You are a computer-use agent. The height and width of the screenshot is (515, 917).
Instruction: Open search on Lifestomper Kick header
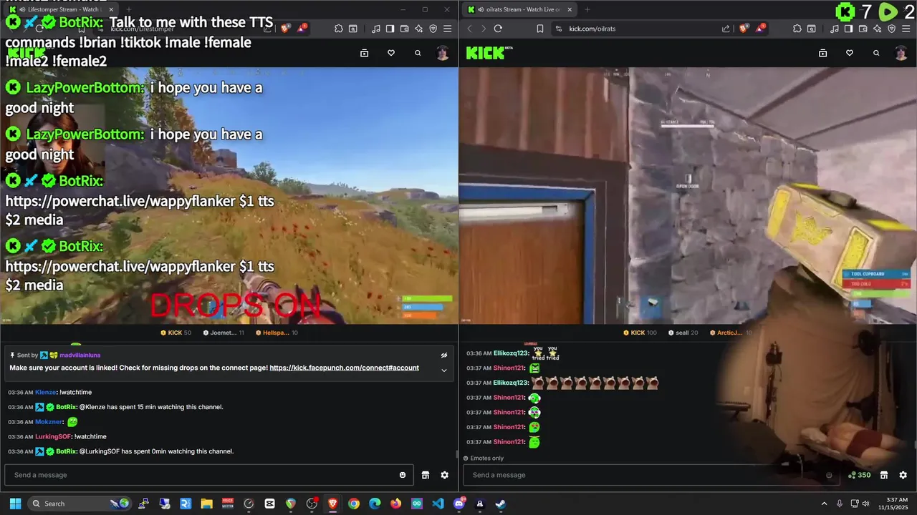418,53
